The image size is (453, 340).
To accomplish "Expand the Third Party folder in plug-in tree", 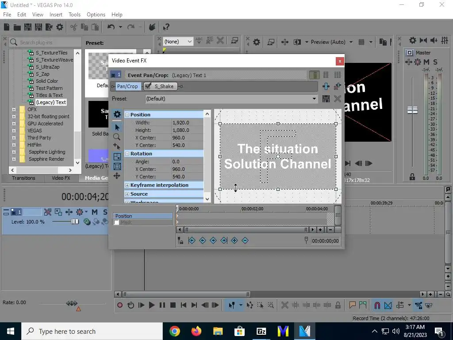I will [x=14, y=138].
